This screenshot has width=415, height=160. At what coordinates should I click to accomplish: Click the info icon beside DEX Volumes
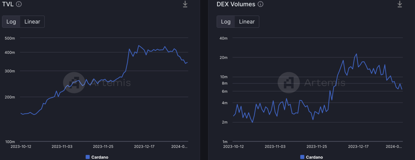260,4
